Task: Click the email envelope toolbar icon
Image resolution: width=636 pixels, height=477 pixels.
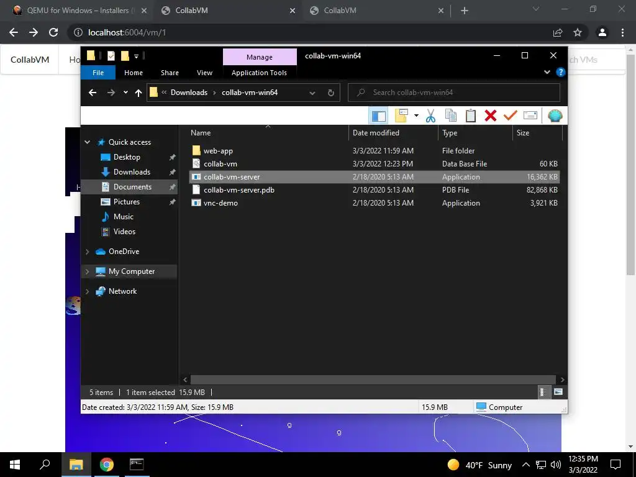Action: pos(530,116)
